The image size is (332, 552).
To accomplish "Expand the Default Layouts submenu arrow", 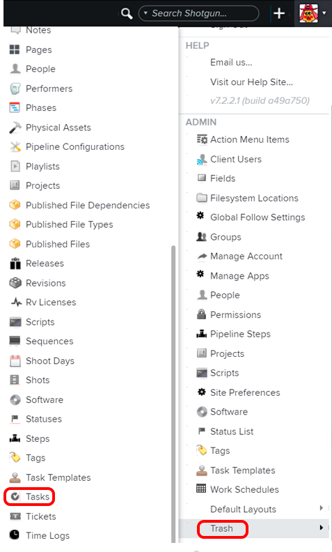I will (x=321, y=507).
